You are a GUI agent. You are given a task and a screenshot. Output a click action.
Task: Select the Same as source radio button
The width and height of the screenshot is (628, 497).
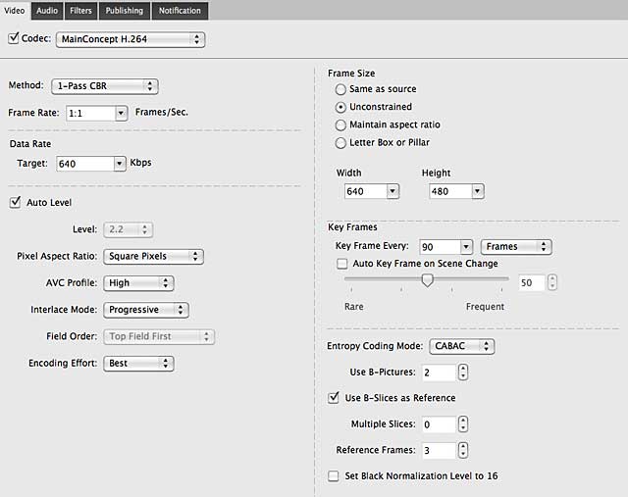(340, 89)
